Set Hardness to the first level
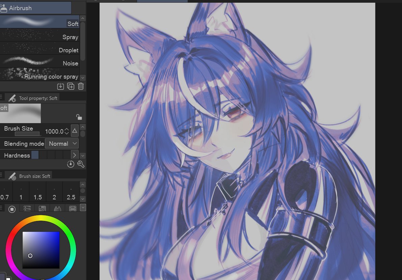 point(35,155)
